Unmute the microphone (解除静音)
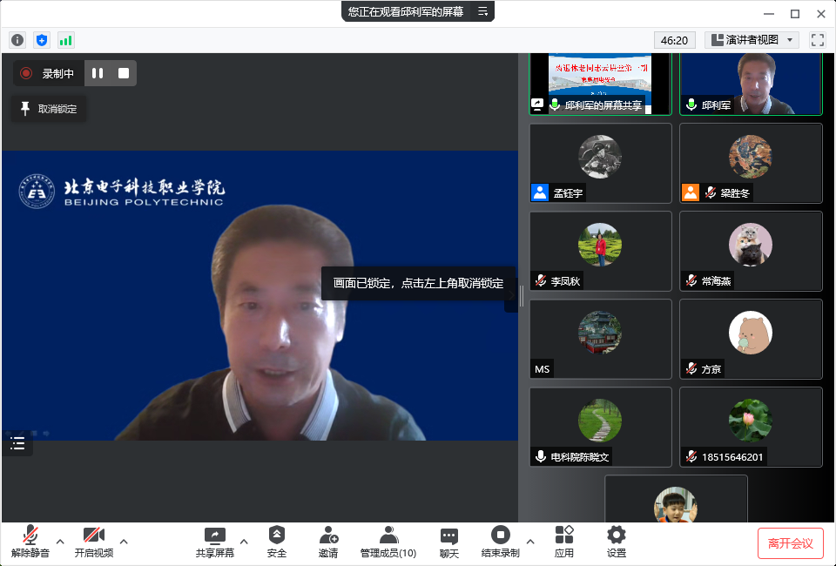The height and width of the screenshot is (566, 836). click(x=30, y=542)
